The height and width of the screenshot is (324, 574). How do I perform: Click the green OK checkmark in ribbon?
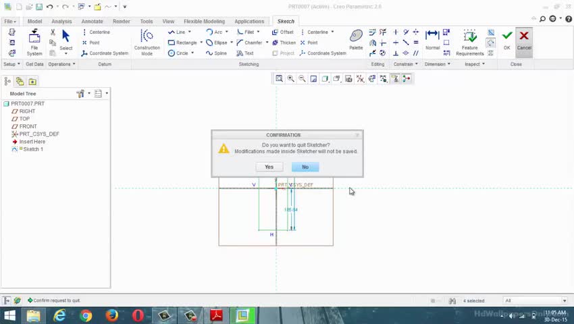507,40
